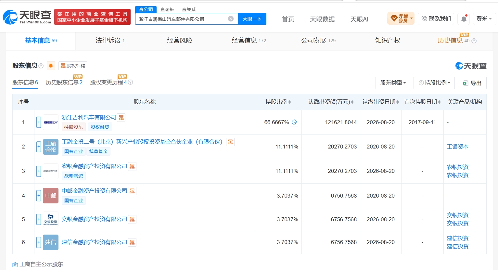Image resolution: width=498 pixels, height=270 pixels.
Task: Open equity structure icon for 农银金融资产投资有限公司
Action: click(132, 166)
